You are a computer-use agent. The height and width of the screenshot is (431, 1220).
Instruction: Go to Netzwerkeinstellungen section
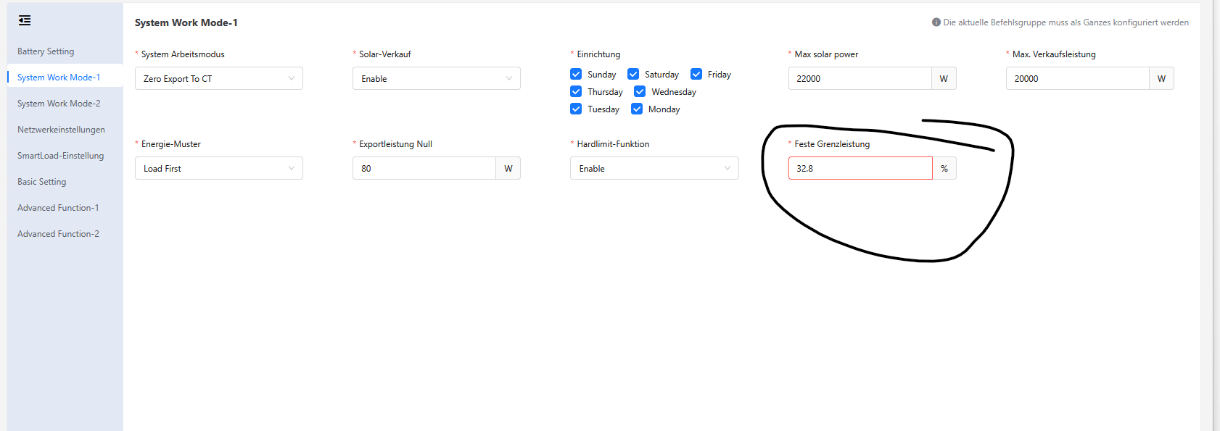click(61, 130)
